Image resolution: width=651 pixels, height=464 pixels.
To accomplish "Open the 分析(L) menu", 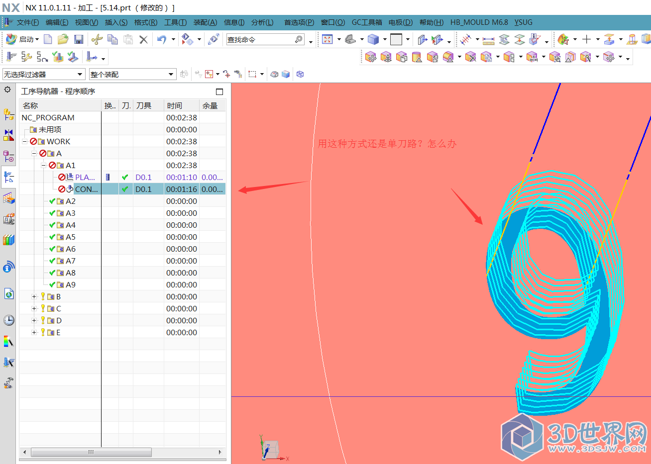I will (262, 22).
